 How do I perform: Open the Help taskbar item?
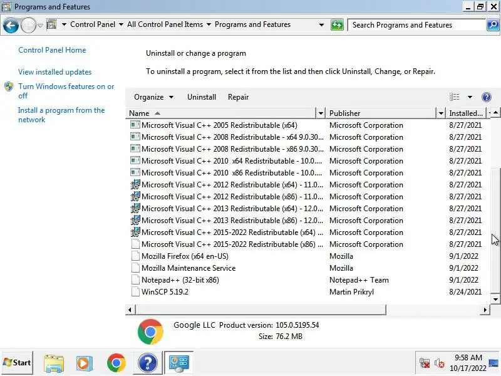coord(147,363)
